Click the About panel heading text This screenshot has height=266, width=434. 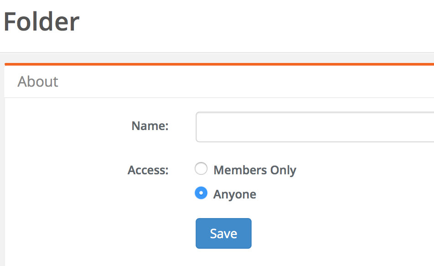[x=38, y=82]
